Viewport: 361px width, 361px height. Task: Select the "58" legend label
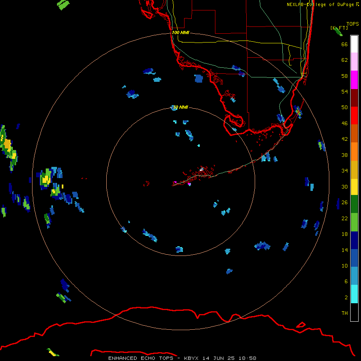(x=345, y=76)
